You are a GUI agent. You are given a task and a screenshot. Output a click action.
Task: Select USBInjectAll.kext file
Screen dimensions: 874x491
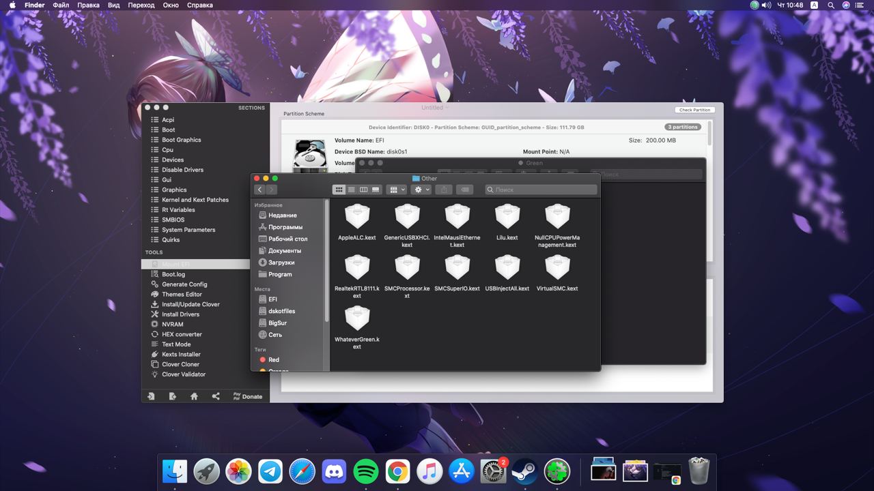tap(507, 273)
